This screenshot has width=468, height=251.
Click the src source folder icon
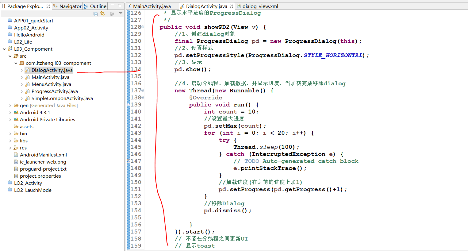click(16, 56)
